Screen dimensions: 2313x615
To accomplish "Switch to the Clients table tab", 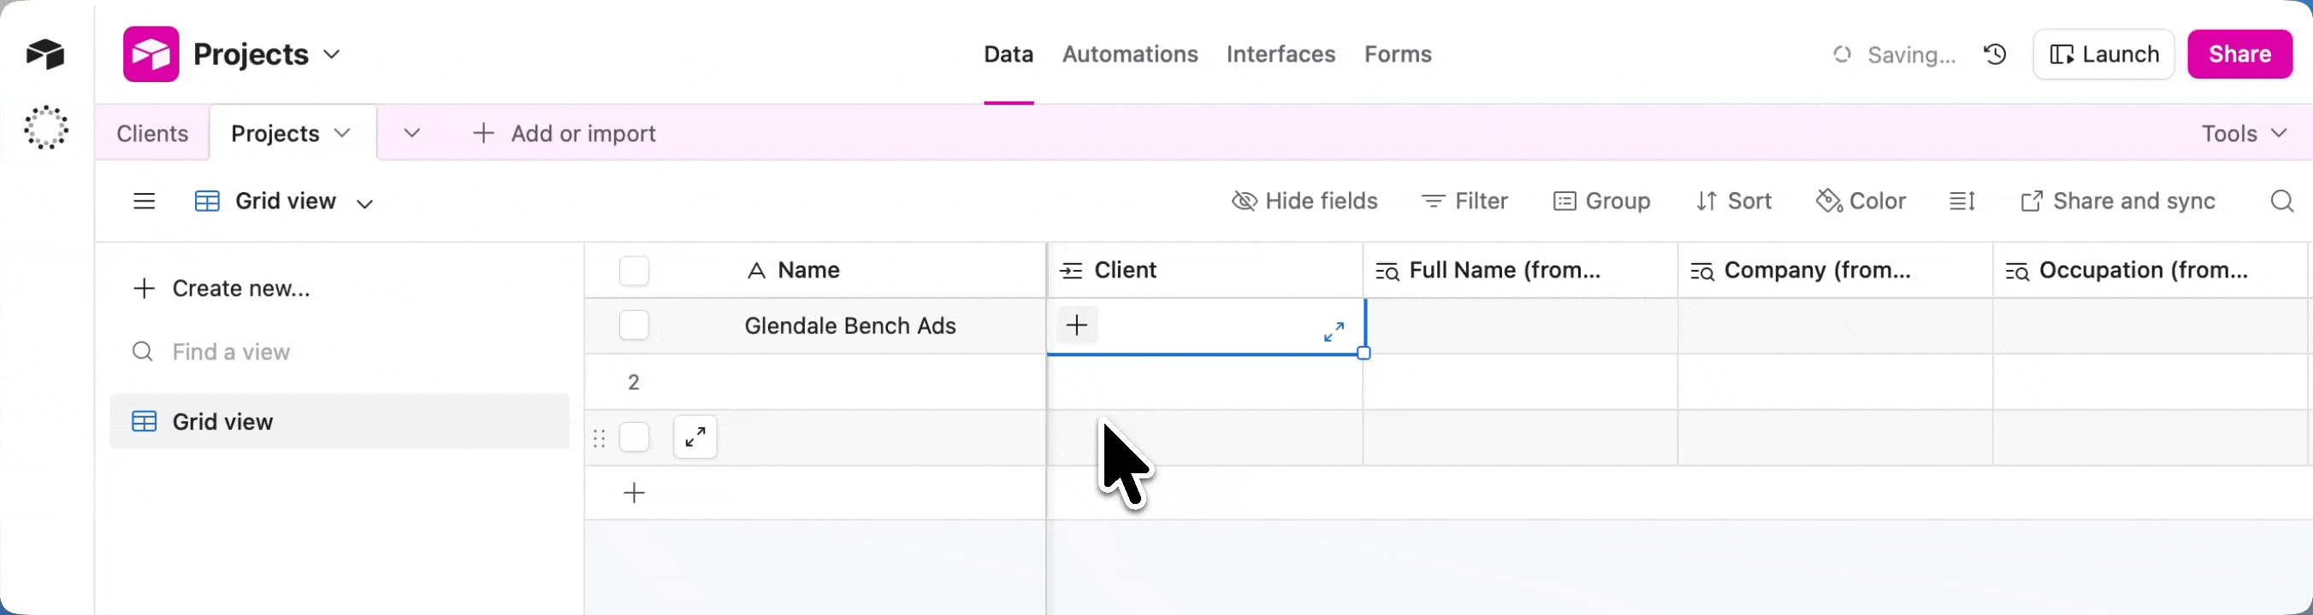I will (x=152, y=133).
